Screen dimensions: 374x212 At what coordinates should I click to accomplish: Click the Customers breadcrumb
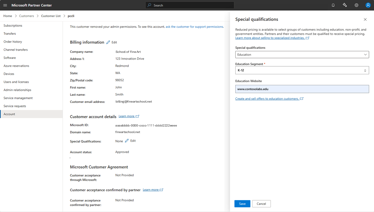[26, 16]
